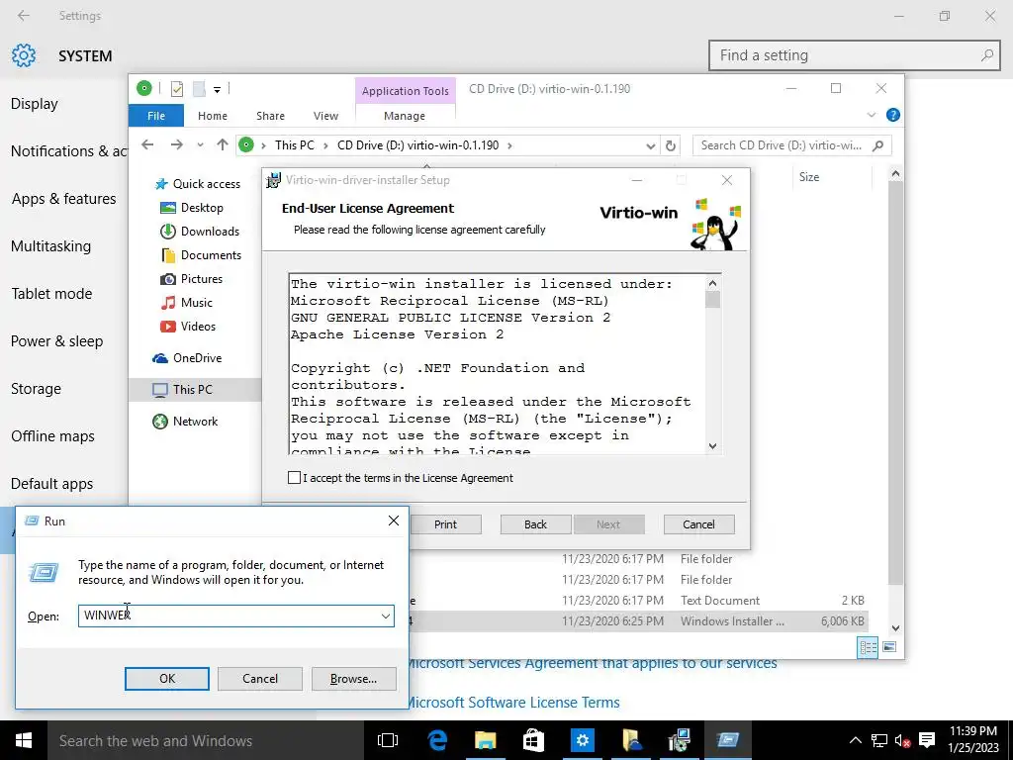Click the Explorer search magnifier icon
Screen dimensions: 1013x760
(878, 145)
